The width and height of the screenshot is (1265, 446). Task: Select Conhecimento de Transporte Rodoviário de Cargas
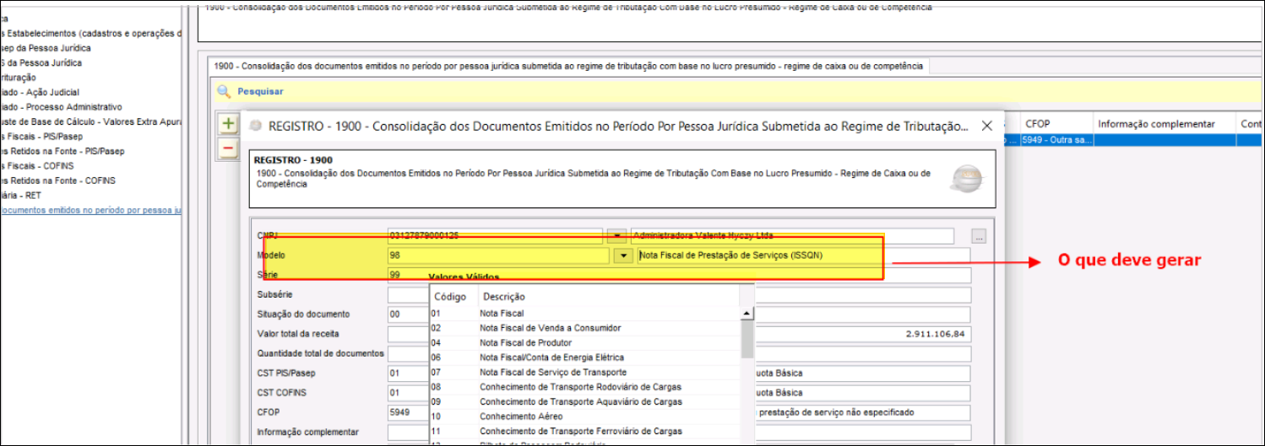point(584,387)
